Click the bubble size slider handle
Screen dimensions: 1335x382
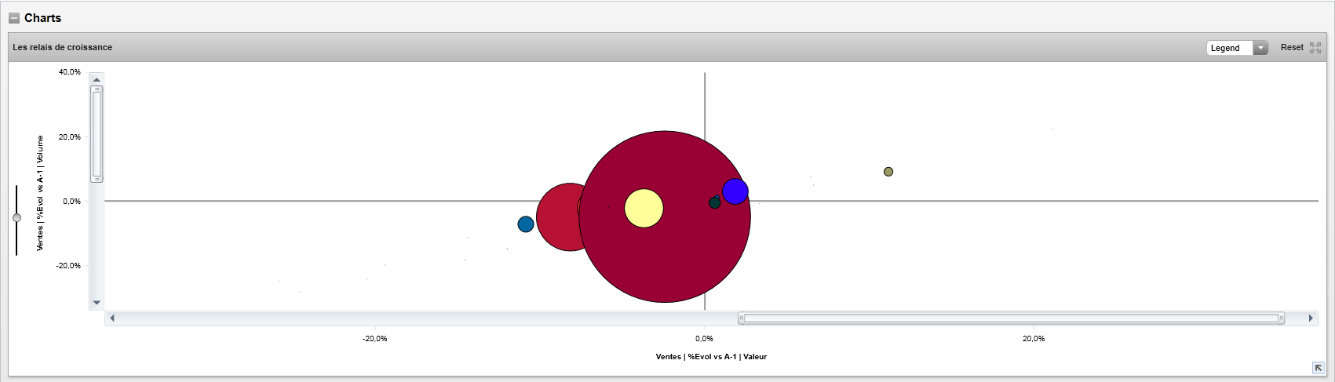click(x=16, y=217)
